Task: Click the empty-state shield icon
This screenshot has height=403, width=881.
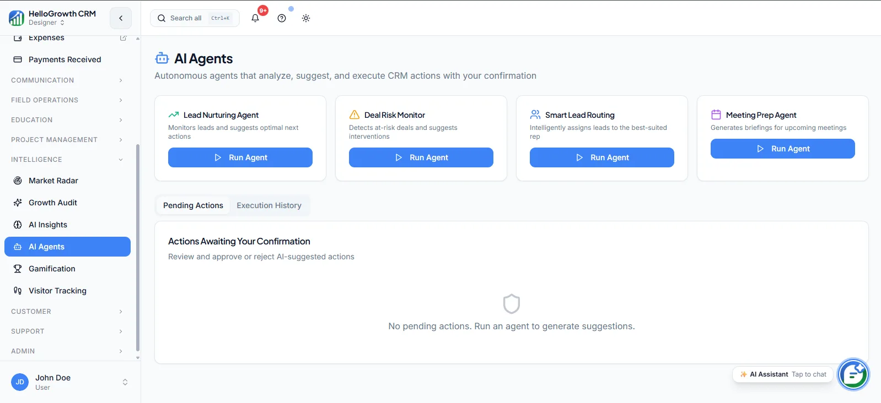Action: coord(512,304)
